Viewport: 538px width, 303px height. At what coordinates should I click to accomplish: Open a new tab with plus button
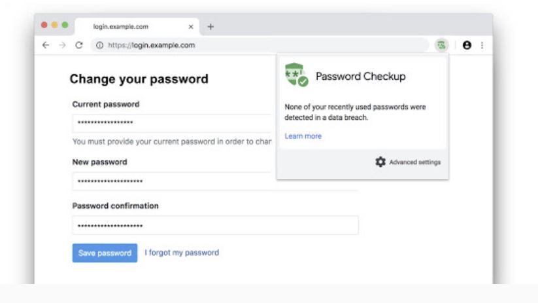coord(210,27)
